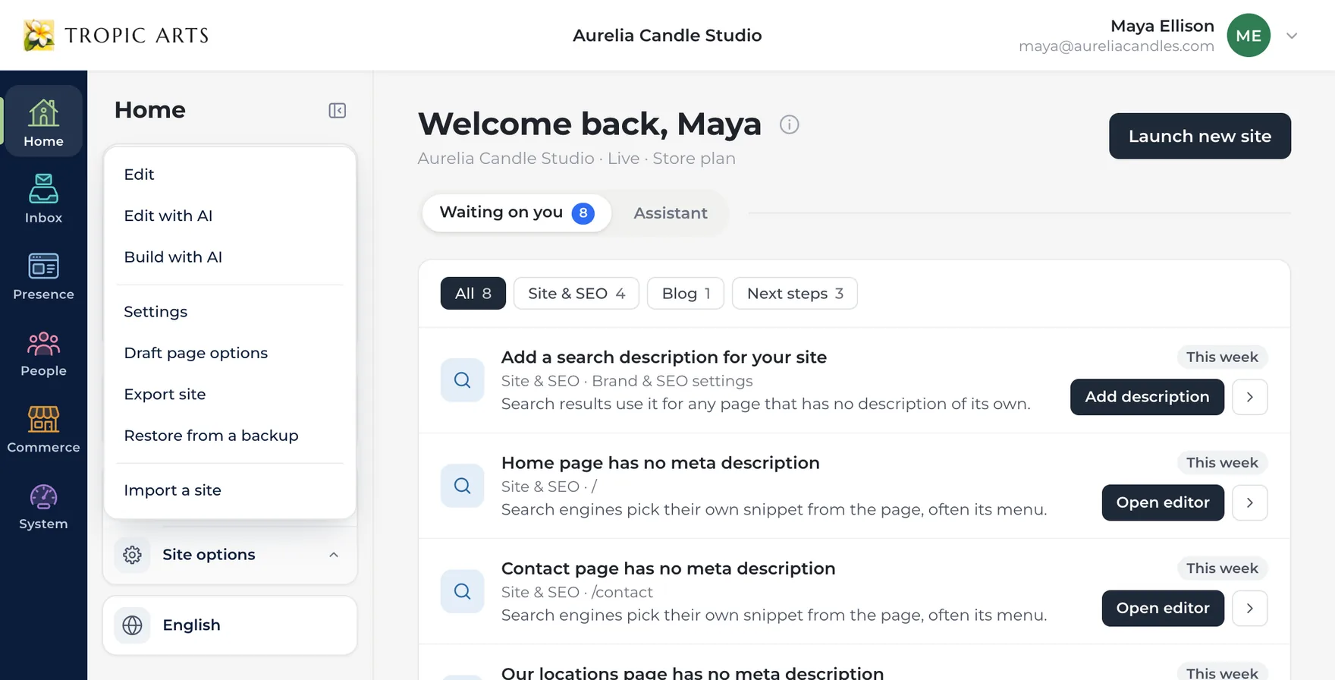Open editor for Contact page meta description
Screen dimensions: 1335x680
1163,608
